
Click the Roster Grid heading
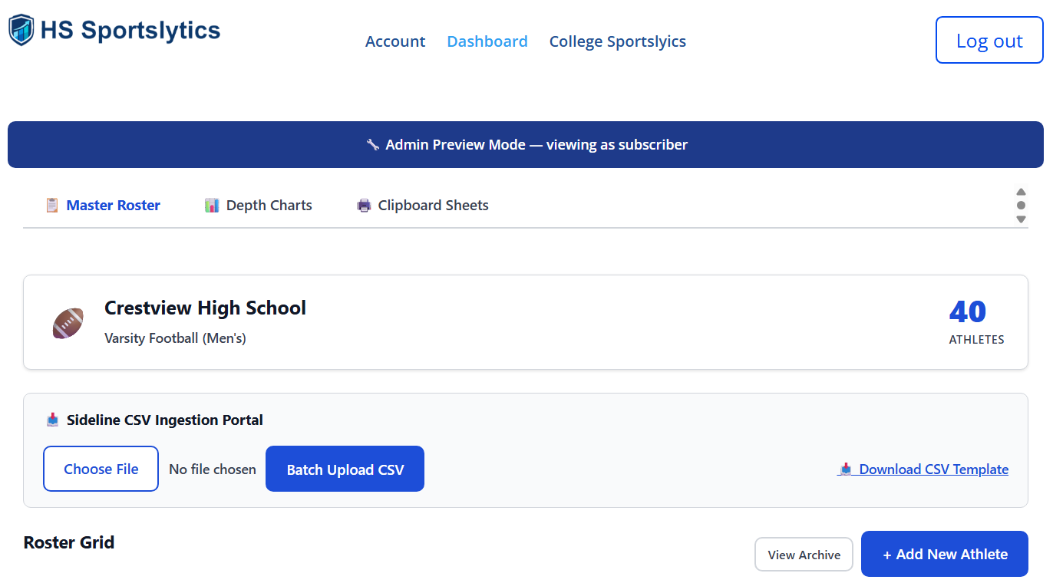[69, 542]
